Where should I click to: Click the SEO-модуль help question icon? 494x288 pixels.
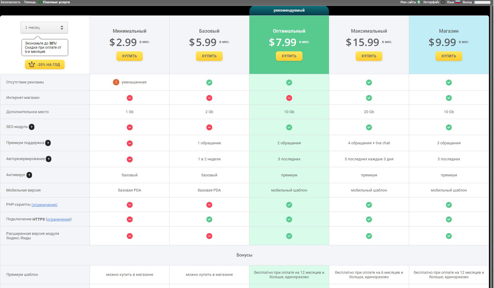coord(31,127)
